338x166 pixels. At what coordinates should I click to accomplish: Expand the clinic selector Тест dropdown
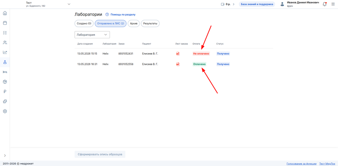(x=69, y=4)
